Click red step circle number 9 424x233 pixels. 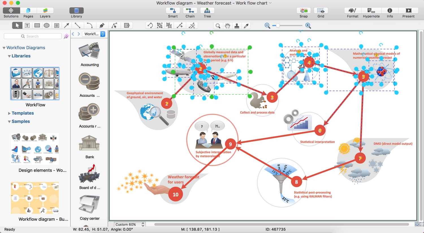230,144
